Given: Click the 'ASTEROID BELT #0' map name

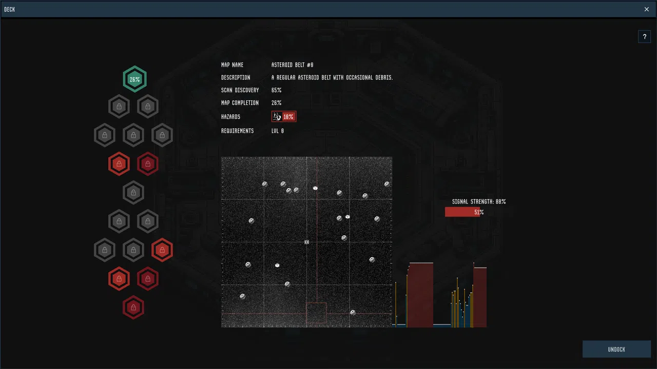Looking at the screenshot, I should (x=292, y=65).
